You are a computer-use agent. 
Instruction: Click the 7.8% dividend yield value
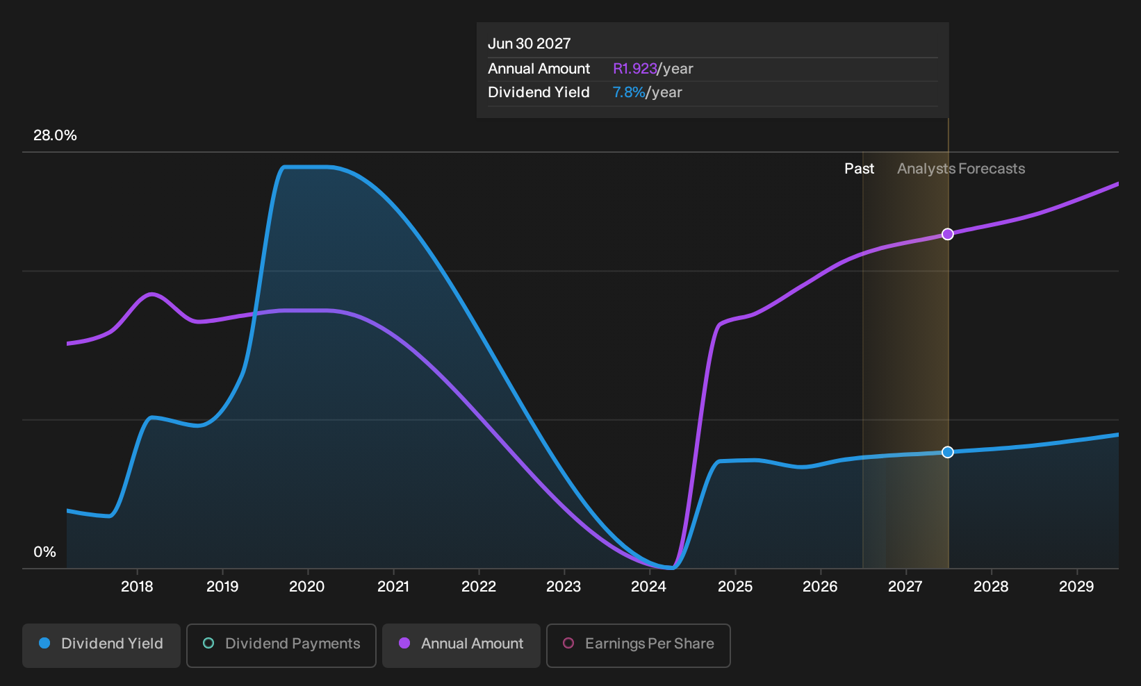point(629,92)
